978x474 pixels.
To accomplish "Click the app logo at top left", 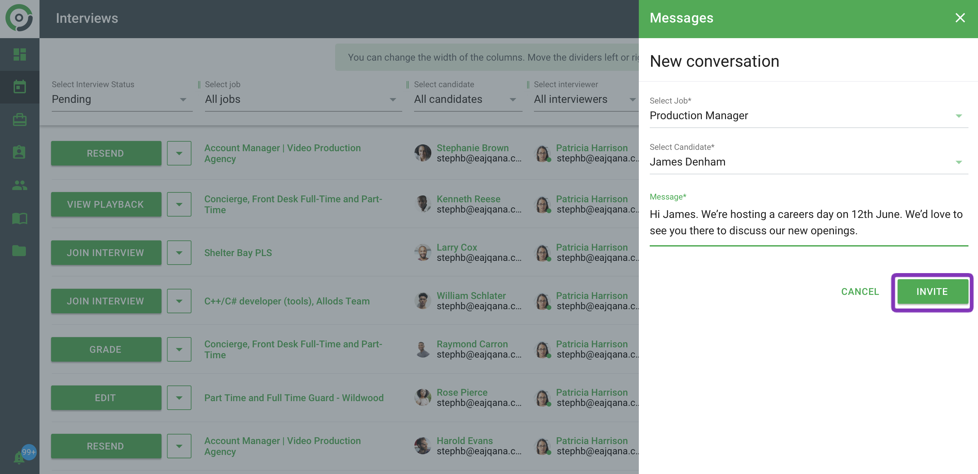I will coord(19,18).
